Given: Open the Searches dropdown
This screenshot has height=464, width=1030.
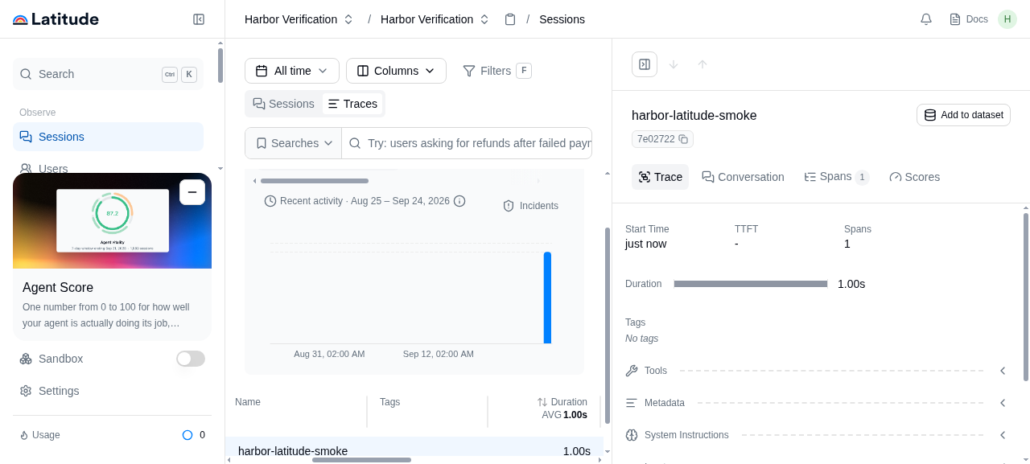Looking at the screenshot, I should pos(294,143).
